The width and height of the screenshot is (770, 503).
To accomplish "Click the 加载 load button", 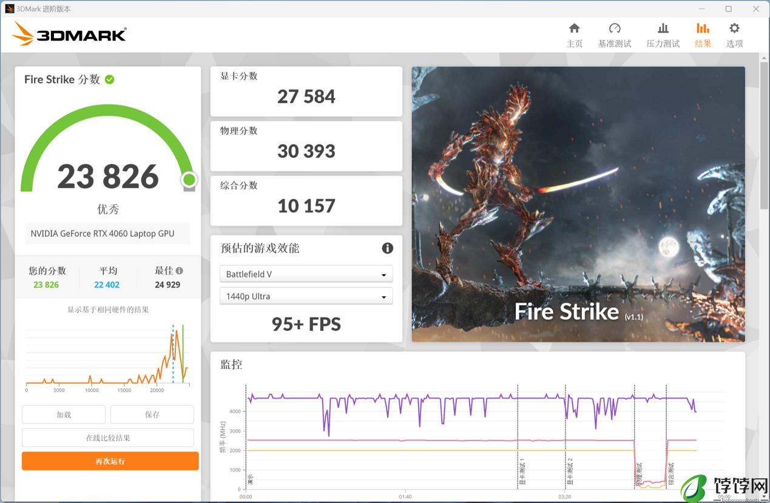I will click(64, 415).
